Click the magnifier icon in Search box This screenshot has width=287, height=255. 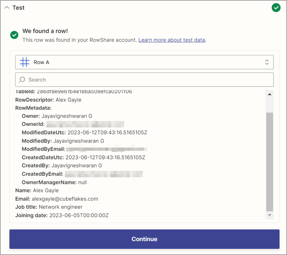tap(22, 80)
